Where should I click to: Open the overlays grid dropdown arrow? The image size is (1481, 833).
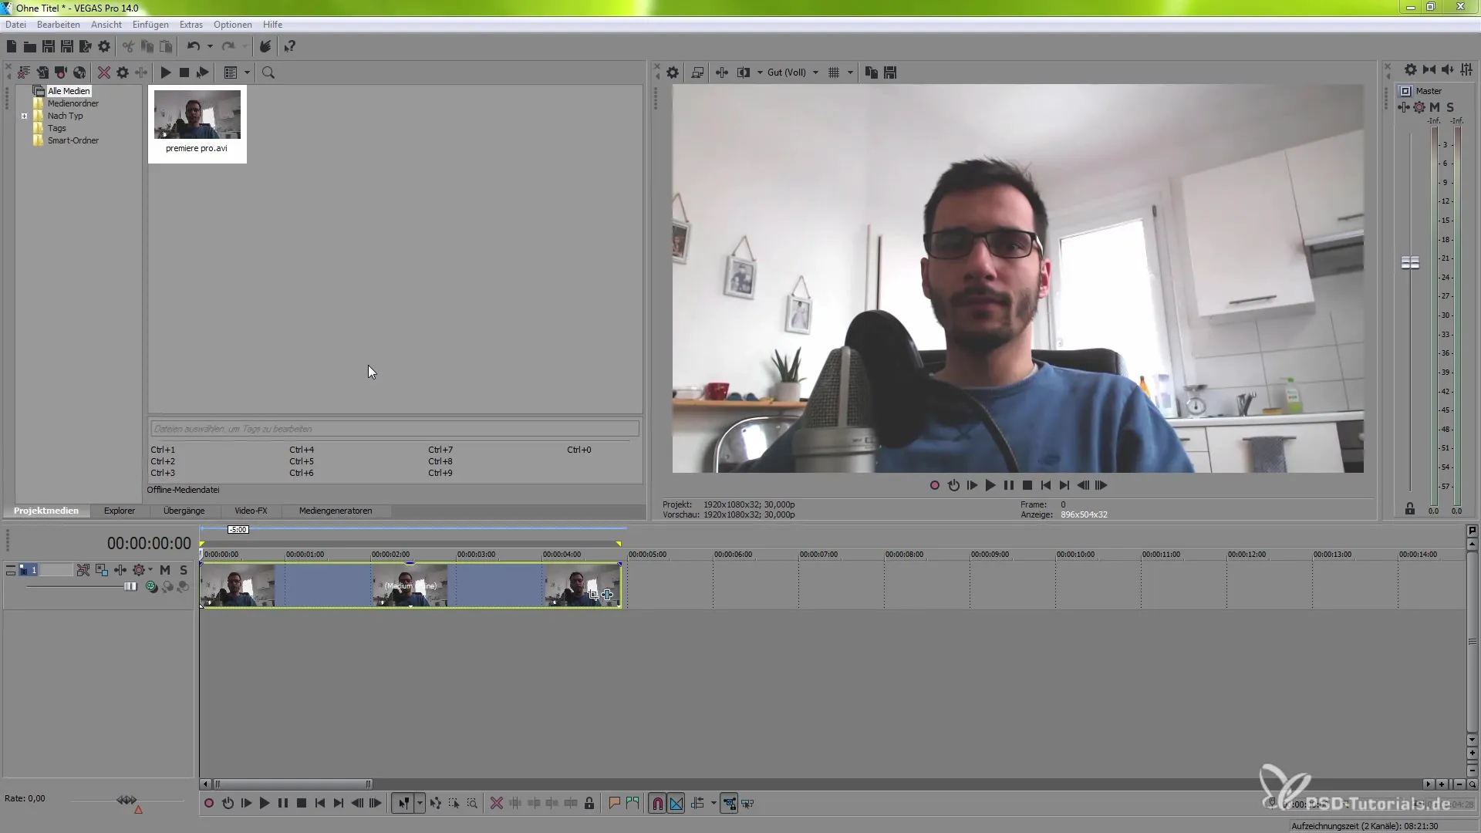pos(850,73)
